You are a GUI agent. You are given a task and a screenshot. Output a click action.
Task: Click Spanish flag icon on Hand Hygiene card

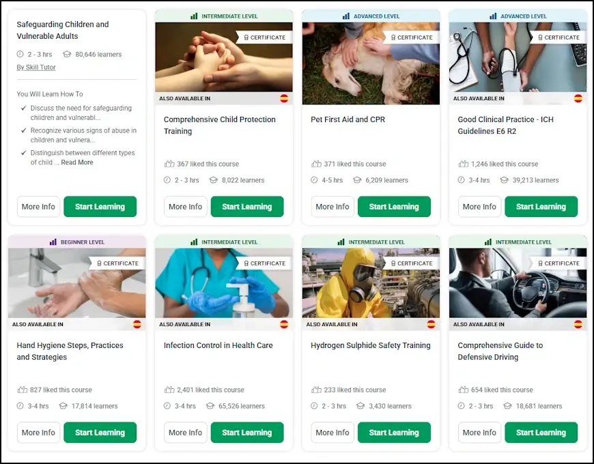(137, 324)
